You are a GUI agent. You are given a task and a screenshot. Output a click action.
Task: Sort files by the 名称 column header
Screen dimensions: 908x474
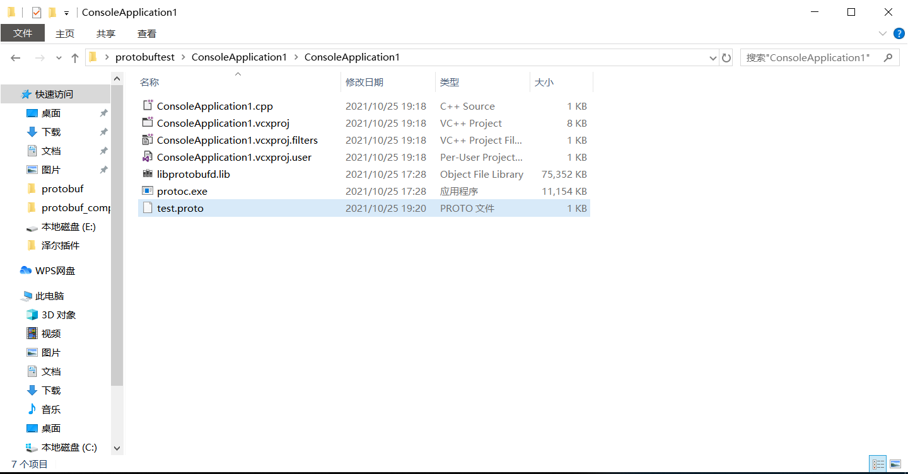(149, 82)
